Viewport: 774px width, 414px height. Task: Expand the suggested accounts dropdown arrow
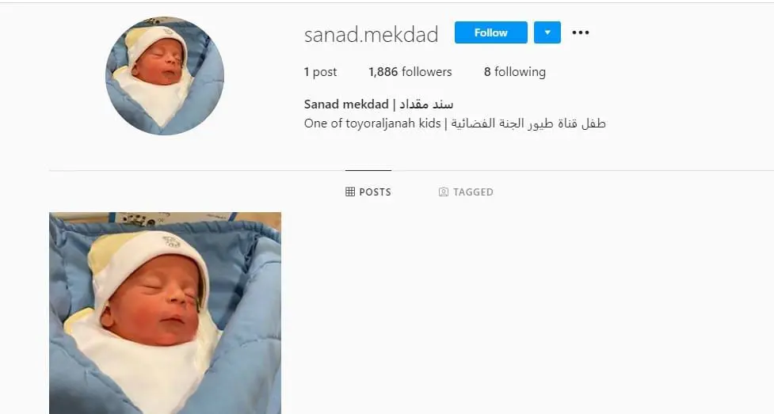(x=547, y=32)
